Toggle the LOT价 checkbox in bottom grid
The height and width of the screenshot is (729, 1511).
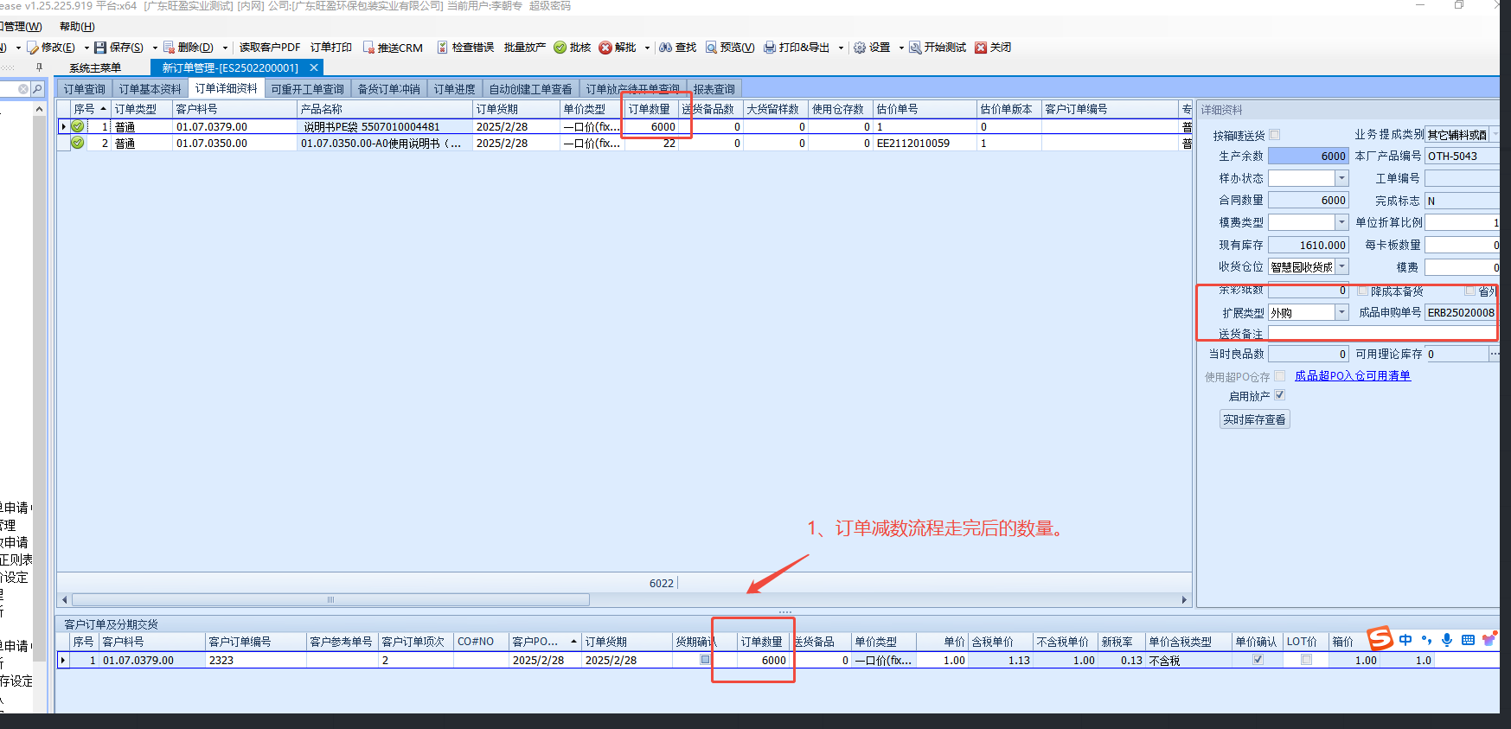[1306, 660]
